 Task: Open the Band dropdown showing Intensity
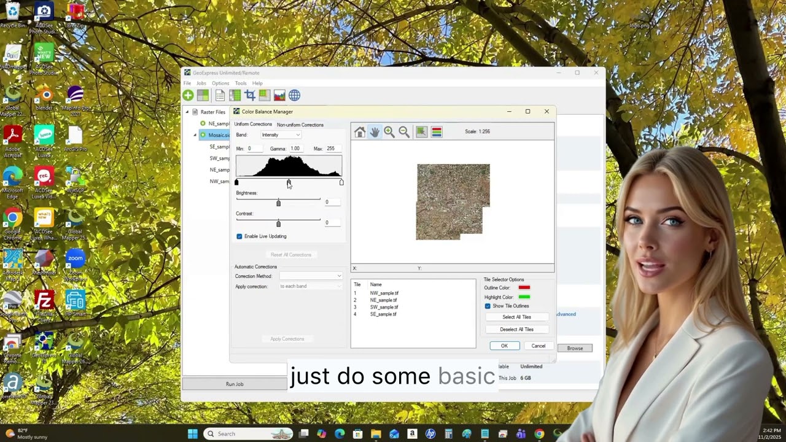point(280,135)
